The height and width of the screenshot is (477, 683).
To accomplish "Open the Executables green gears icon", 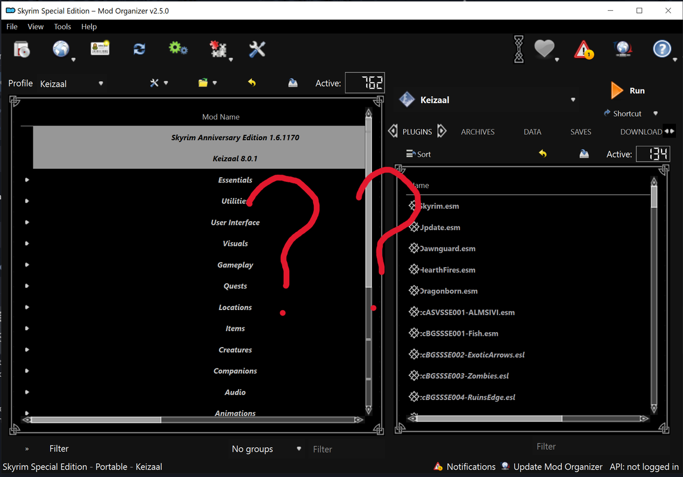I will pos(178,48).
